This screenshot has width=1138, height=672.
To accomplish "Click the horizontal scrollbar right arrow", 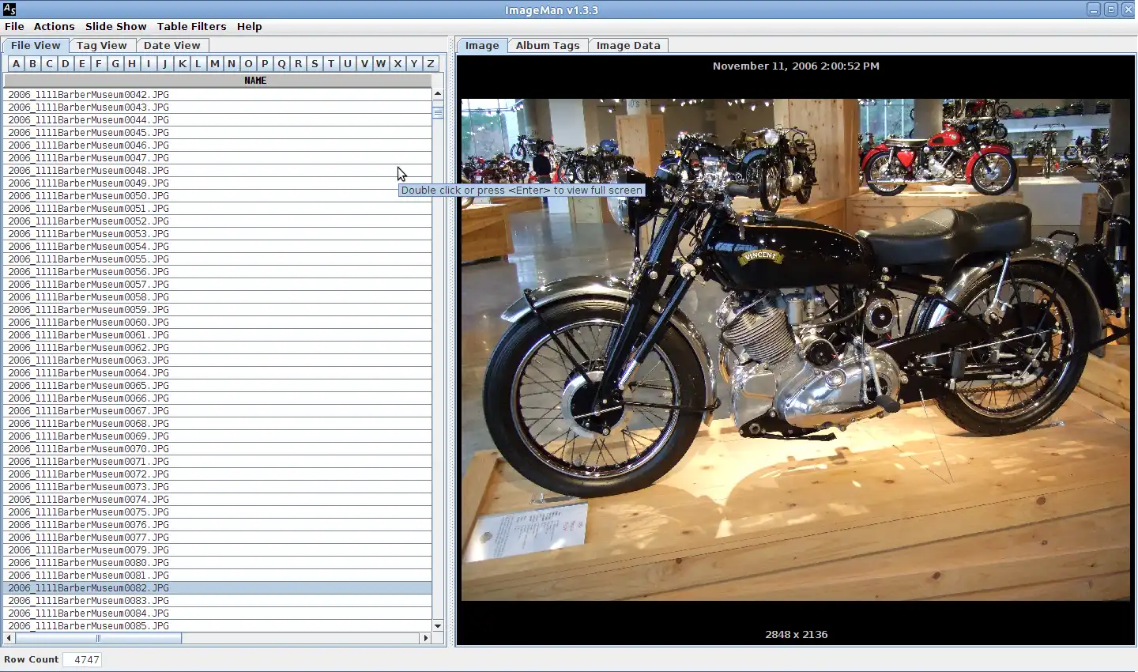I will tap(425, 638).
